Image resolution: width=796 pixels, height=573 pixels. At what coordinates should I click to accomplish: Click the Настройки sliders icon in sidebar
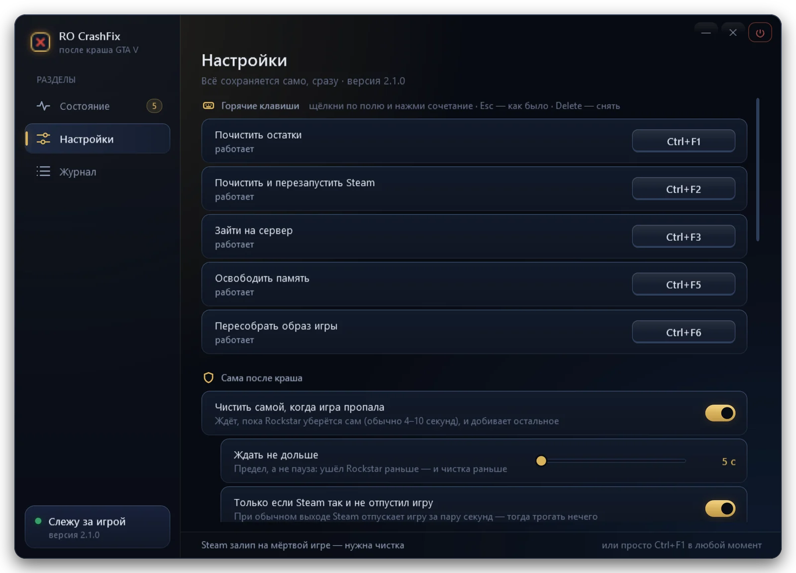(x=43, y=139)
